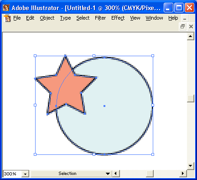This screenshot has height=180, width=197.
Task: Click the document icon beside File menu
Action: click(7, 18)
